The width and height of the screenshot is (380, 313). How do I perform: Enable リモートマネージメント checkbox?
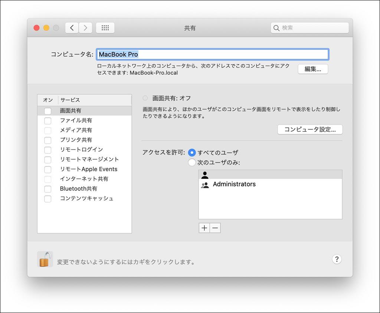tap(48, 160)
